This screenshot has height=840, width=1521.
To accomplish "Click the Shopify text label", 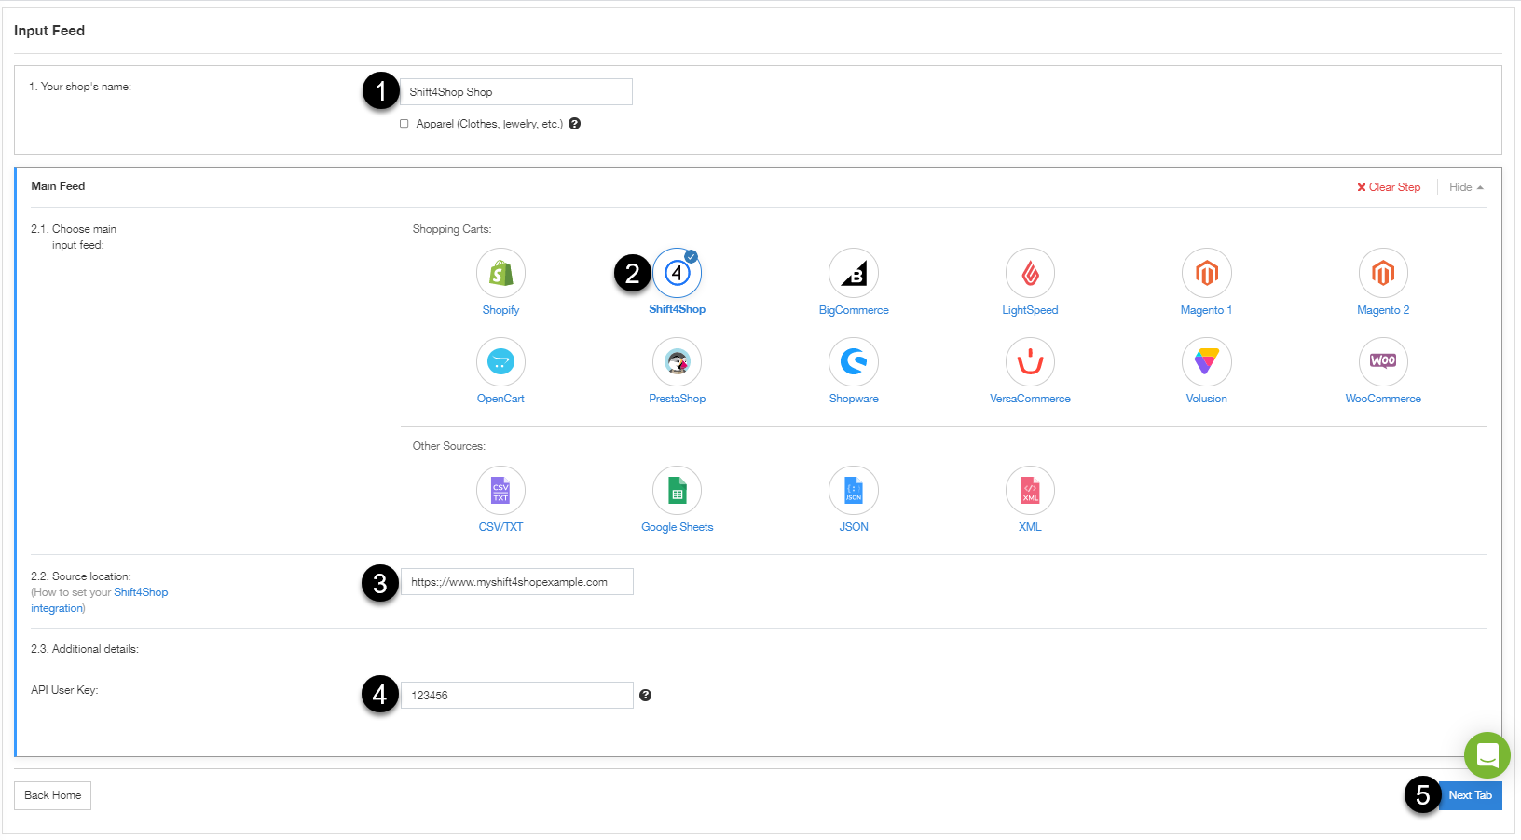I will 500,310.
